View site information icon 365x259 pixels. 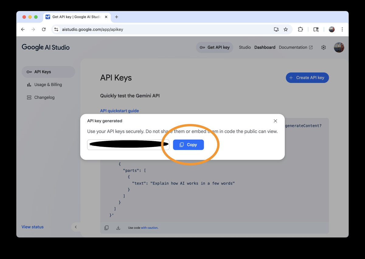[x=56, y=29]
